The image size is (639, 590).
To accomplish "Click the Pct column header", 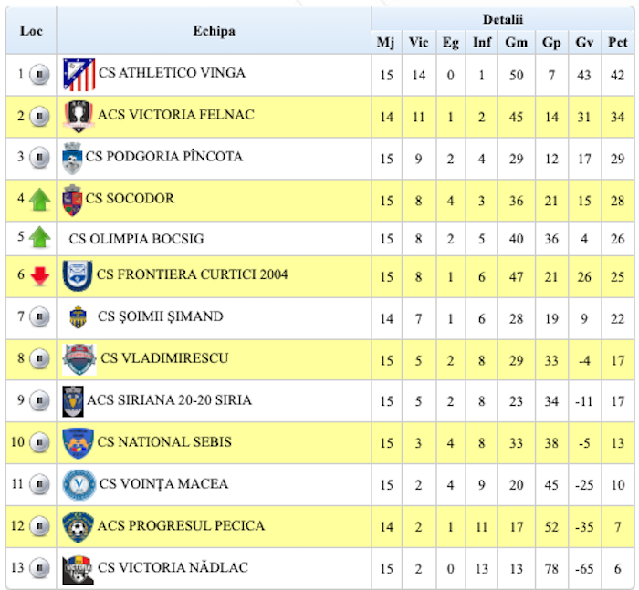I will pyautogui.click(x=618, y=43).
